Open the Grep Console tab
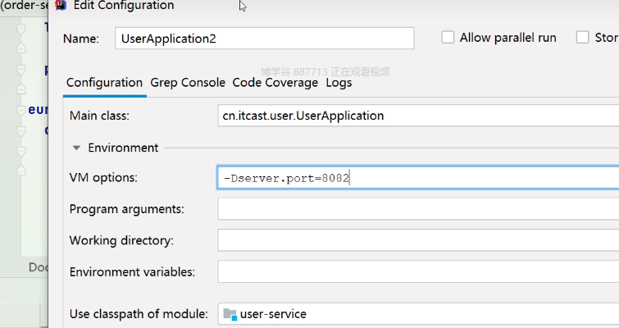This screenshot has height=328, width=619. (x=188, y=82)
